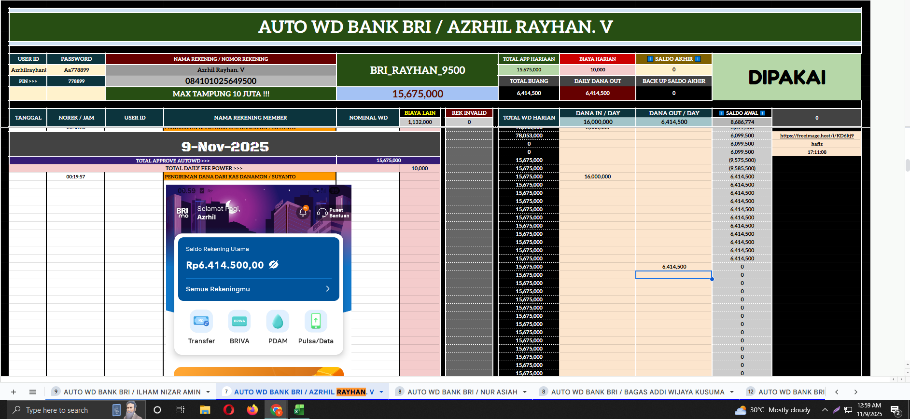
Task: Show hidden system tray icons chevron
Action: coord(825,410)
